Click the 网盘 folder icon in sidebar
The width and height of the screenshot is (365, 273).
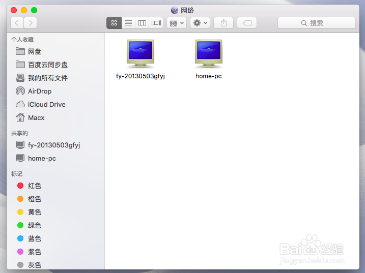pos(20,51)
